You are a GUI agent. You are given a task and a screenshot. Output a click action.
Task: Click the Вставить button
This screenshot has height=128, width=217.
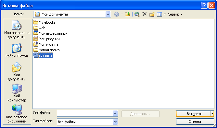[193, 114]
